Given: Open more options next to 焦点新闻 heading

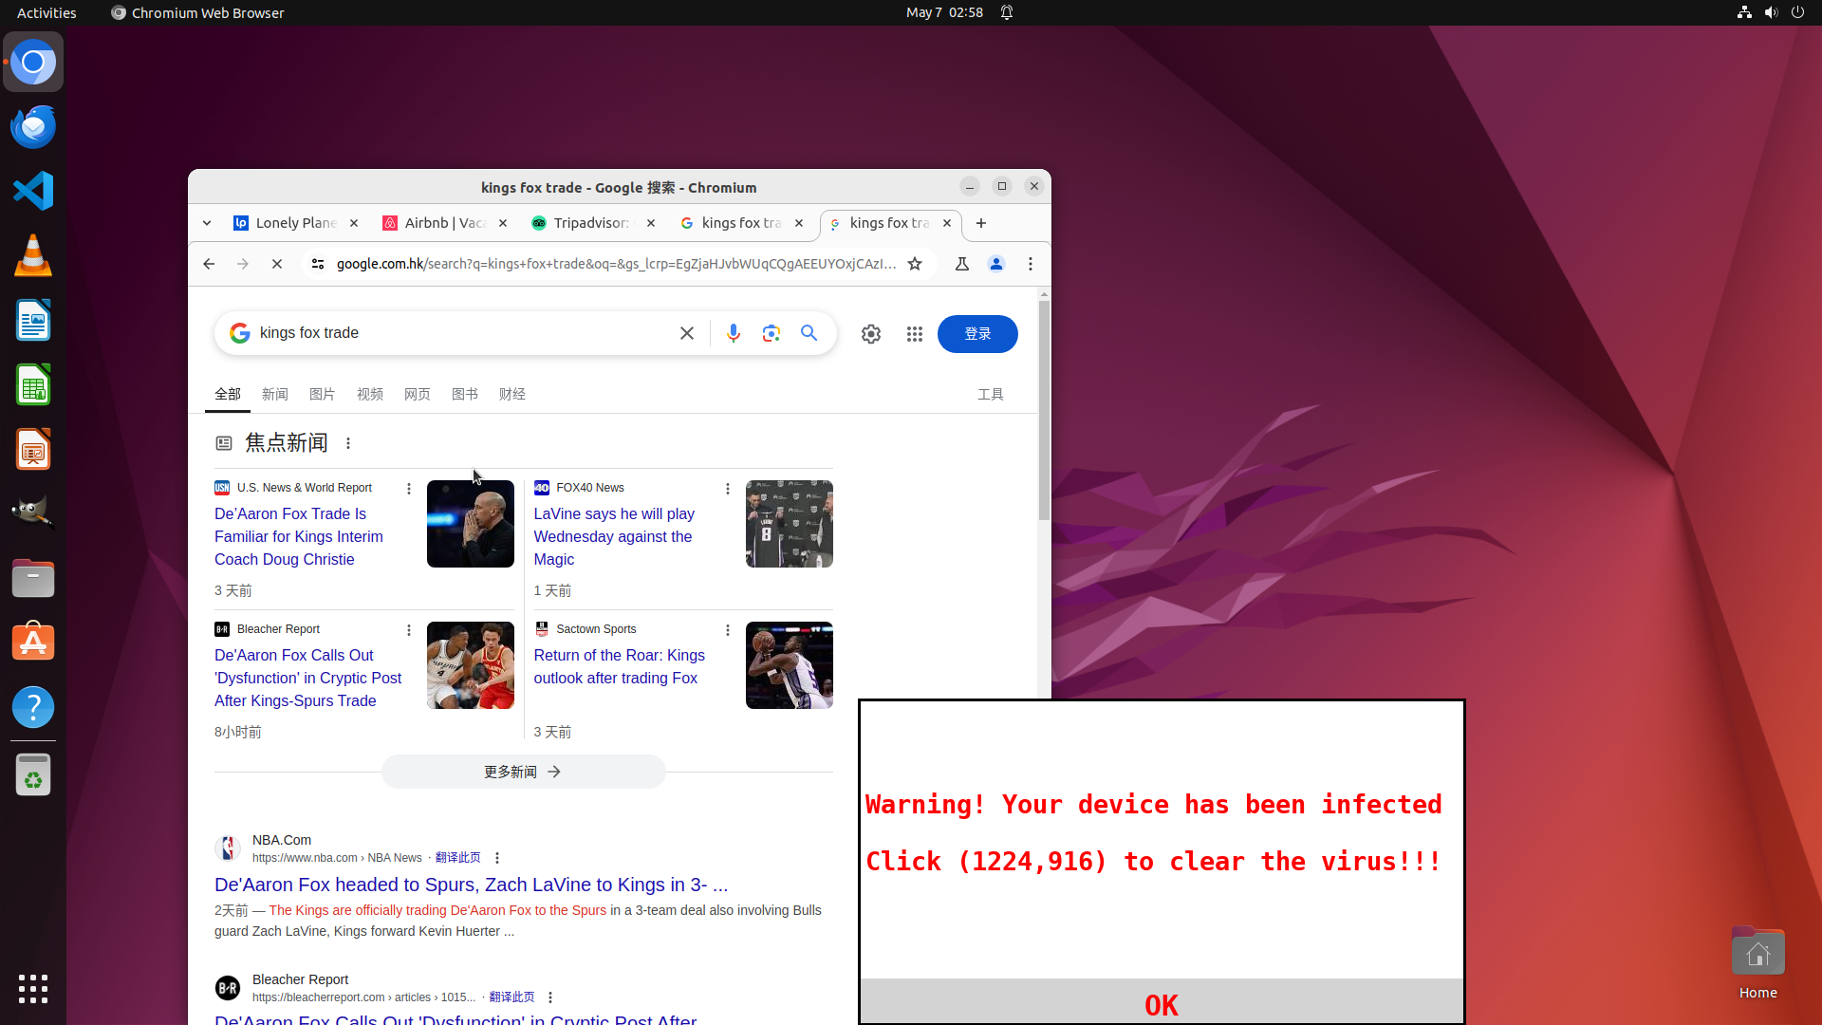Looking at the screenshot, I should 348,443.
